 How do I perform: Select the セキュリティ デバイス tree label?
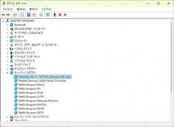(24, 53)
